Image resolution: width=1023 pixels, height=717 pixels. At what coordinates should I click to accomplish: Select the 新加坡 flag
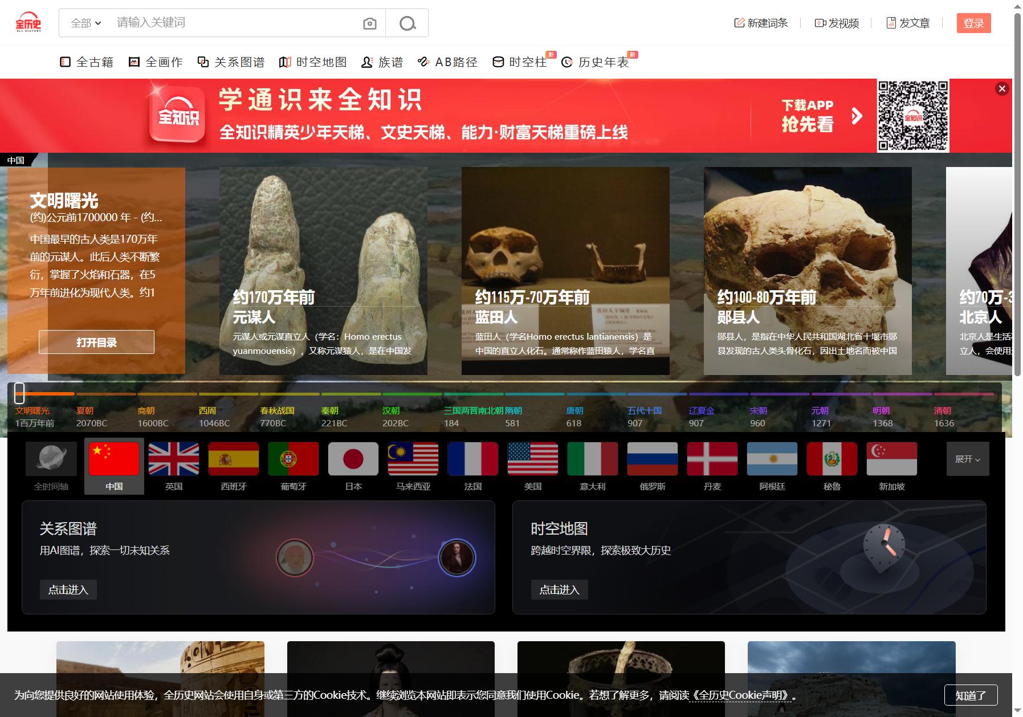click(892, 458)
